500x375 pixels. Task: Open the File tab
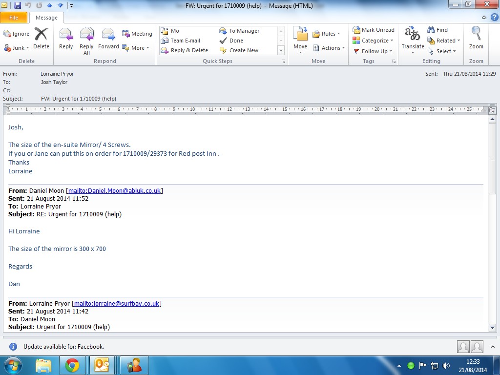coord(14,18)
